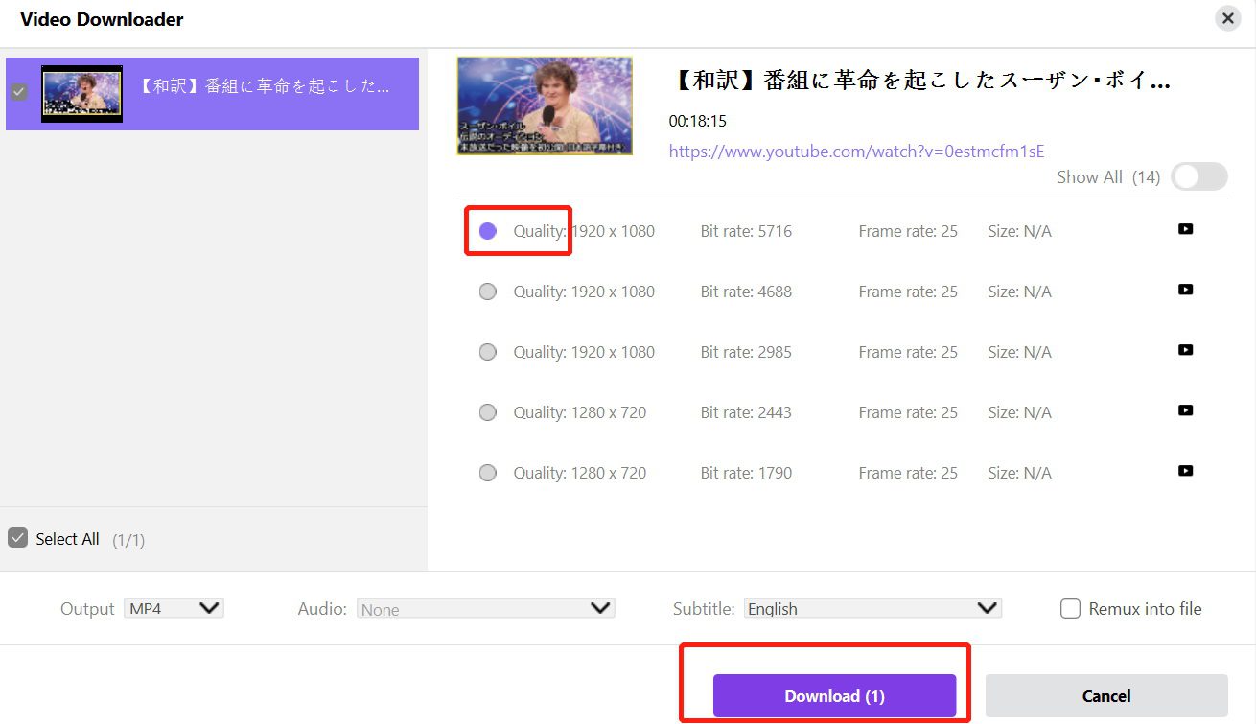Open the Output format MP4 dropdown
Viewport: 1256px width, 724px height.
[174, 609]
